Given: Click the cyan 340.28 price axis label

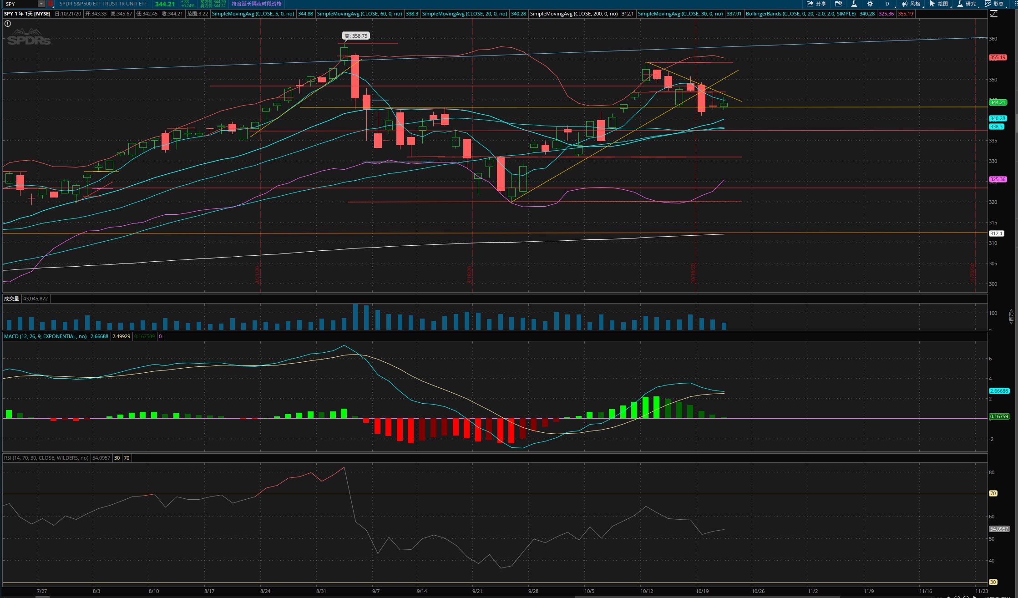Looking at the screenshot, I should pyautogui.click(x=998, y=118).
